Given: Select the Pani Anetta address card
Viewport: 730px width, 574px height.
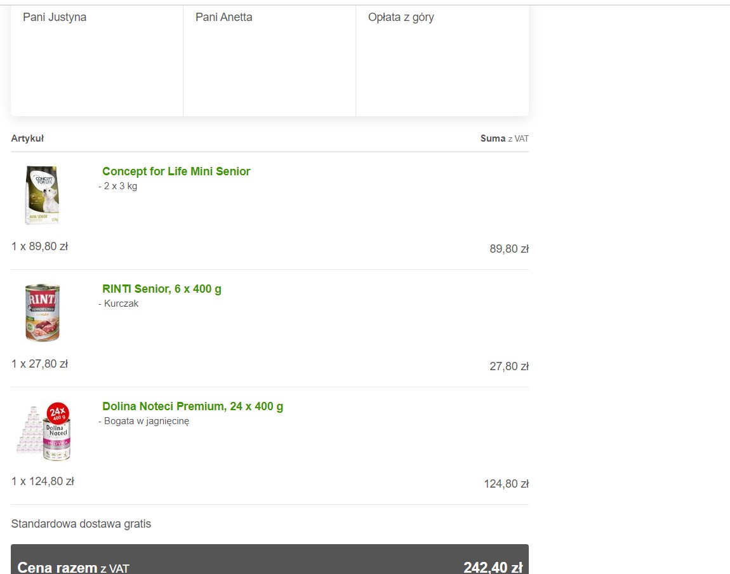Looking at the screenshot, I should click(270, 60).
